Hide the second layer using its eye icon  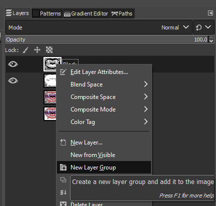pyautogui.click(x=13, y=80)
